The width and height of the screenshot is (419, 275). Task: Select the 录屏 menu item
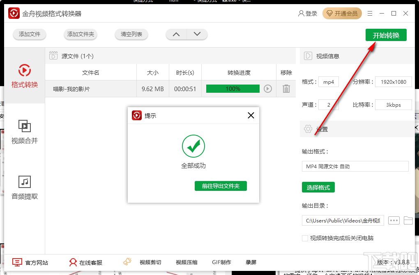coord(251,262)
